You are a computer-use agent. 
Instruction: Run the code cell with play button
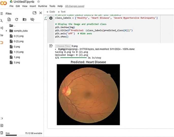coord(51,18)
